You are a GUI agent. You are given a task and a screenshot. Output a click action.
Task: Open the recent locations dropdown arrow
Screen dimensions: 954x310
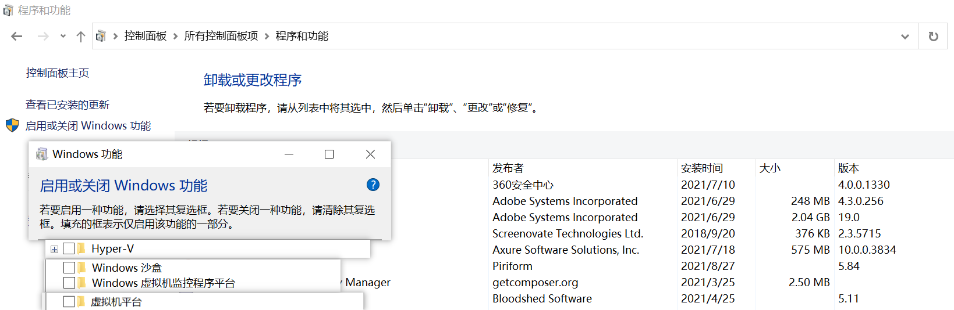63,37
